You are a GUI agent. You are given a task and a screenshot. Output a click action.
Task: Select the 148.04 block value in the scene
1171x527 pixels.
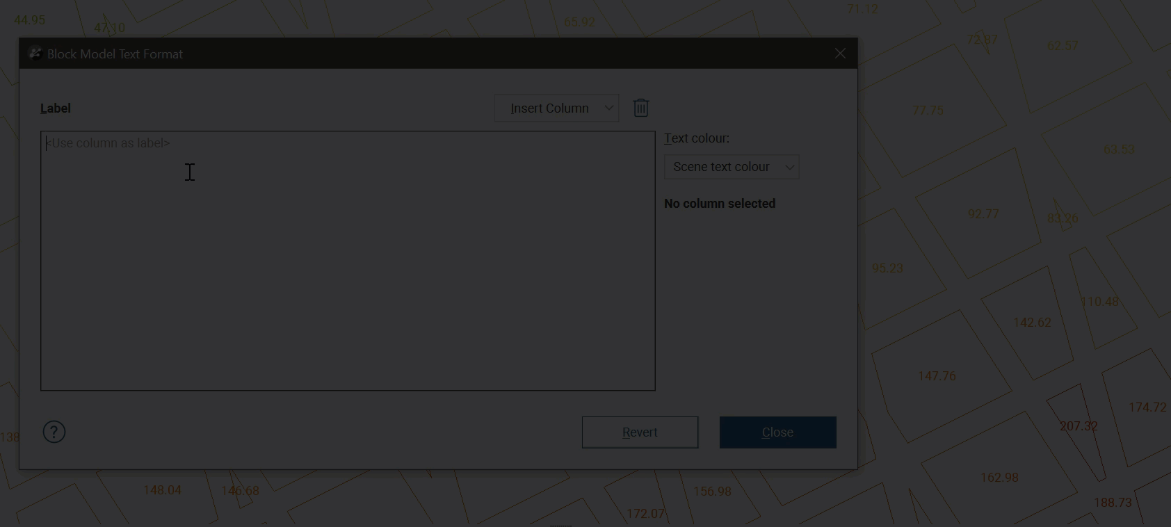[162, 490]
